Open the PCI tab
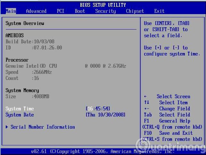The width and height of the screenshot is (206, 155). 61,11
